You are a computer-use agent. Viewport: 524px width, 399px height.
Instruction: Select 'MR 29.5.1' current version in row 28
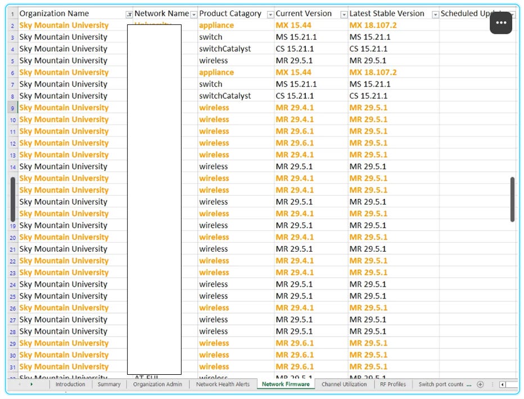tap(311, 332)
